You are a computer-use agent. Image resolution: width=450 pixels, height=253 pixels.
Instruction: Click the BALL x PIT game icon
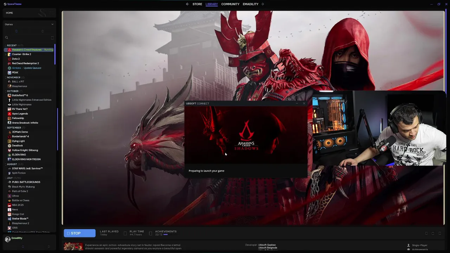point(9,82)
